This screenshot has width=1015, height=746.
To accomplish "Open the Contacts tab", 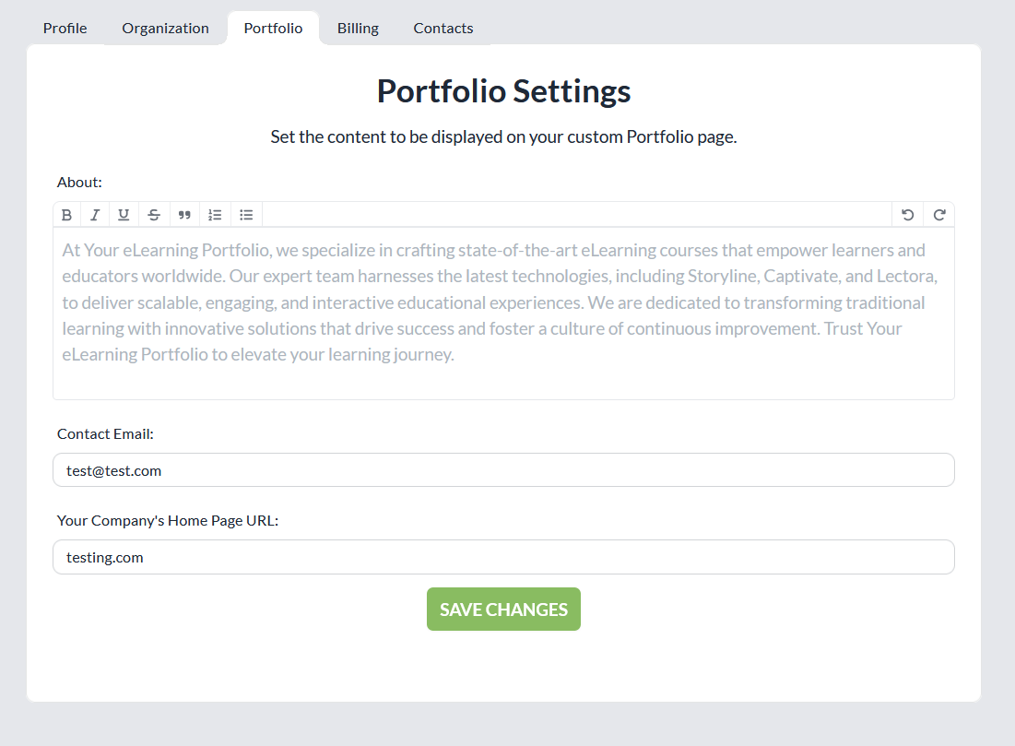I will [x=443, y=28].
